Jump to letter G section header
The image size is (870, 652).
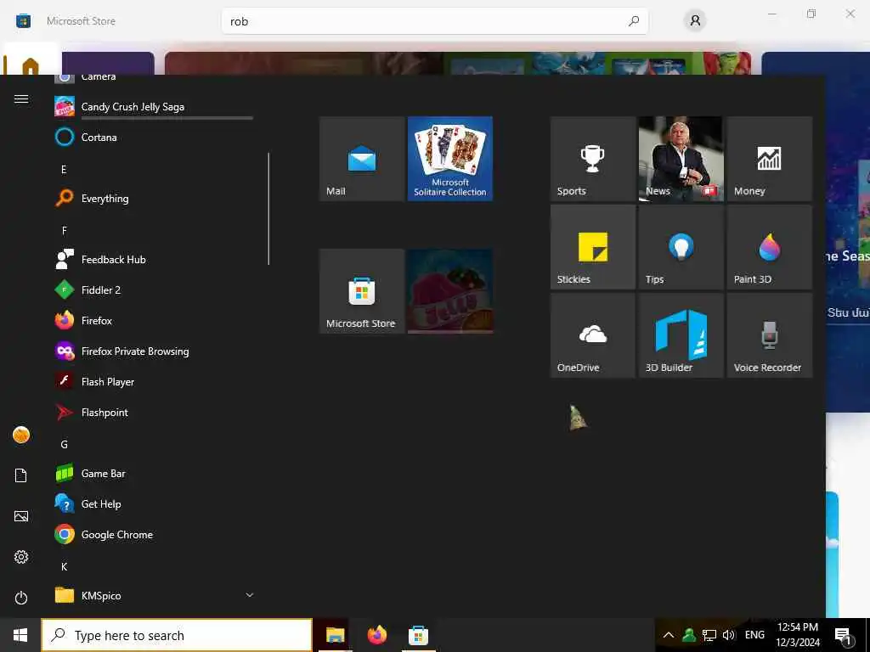click(64, 444)
